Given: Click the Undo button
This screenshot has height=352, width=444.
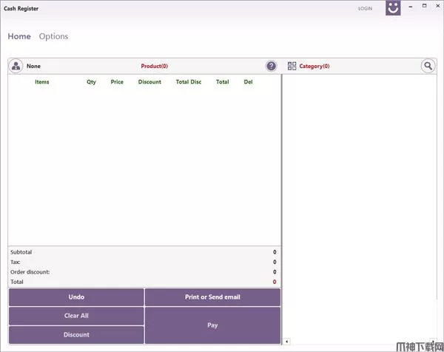Looking at the screenshot, I should pos(76,297).
